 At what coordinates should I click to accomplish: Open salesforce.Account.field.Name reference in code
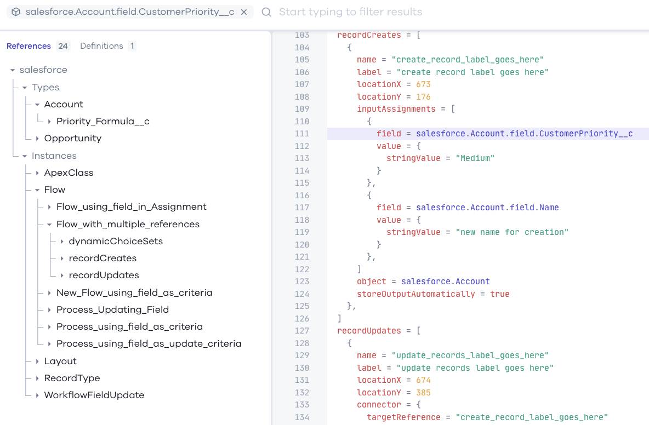coord(488,208)
